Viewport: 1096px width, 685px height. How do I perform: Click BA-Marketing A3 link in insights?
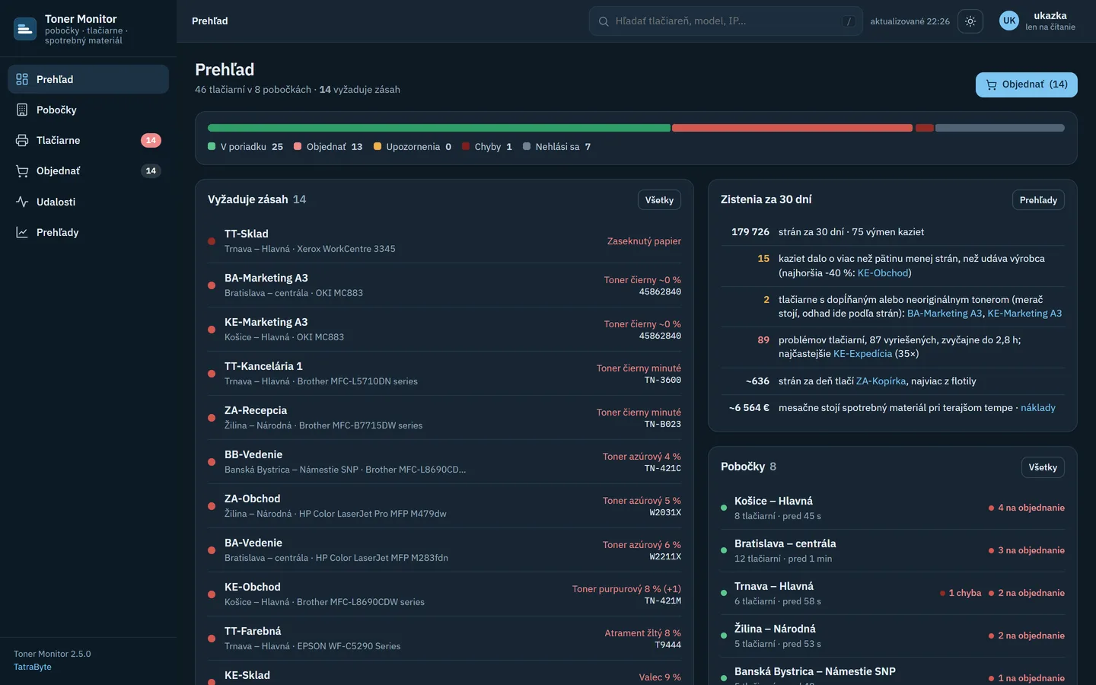tap(945, 314)
